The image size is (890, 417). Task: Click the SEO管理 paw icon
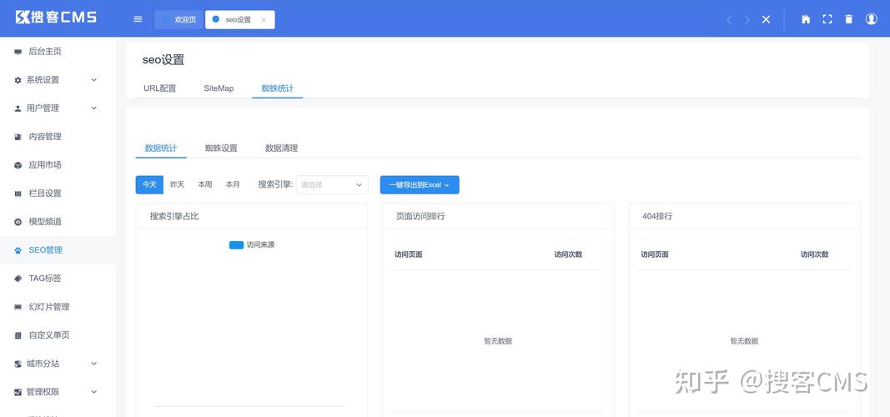tap(18, 250)
